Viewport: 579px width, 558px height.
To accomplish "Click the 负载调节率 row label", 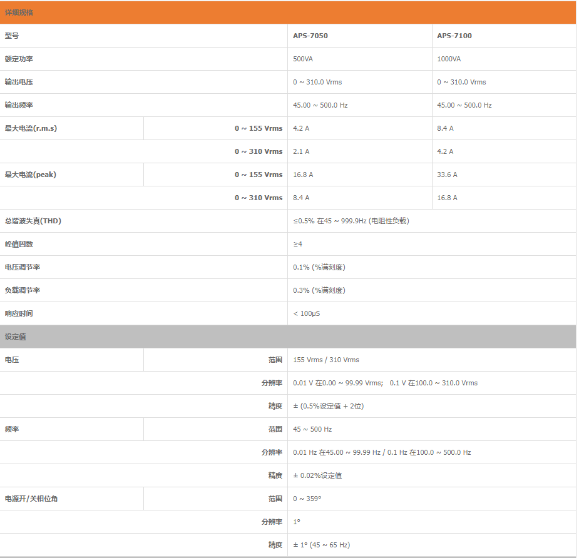I will [x=22, y=290].
